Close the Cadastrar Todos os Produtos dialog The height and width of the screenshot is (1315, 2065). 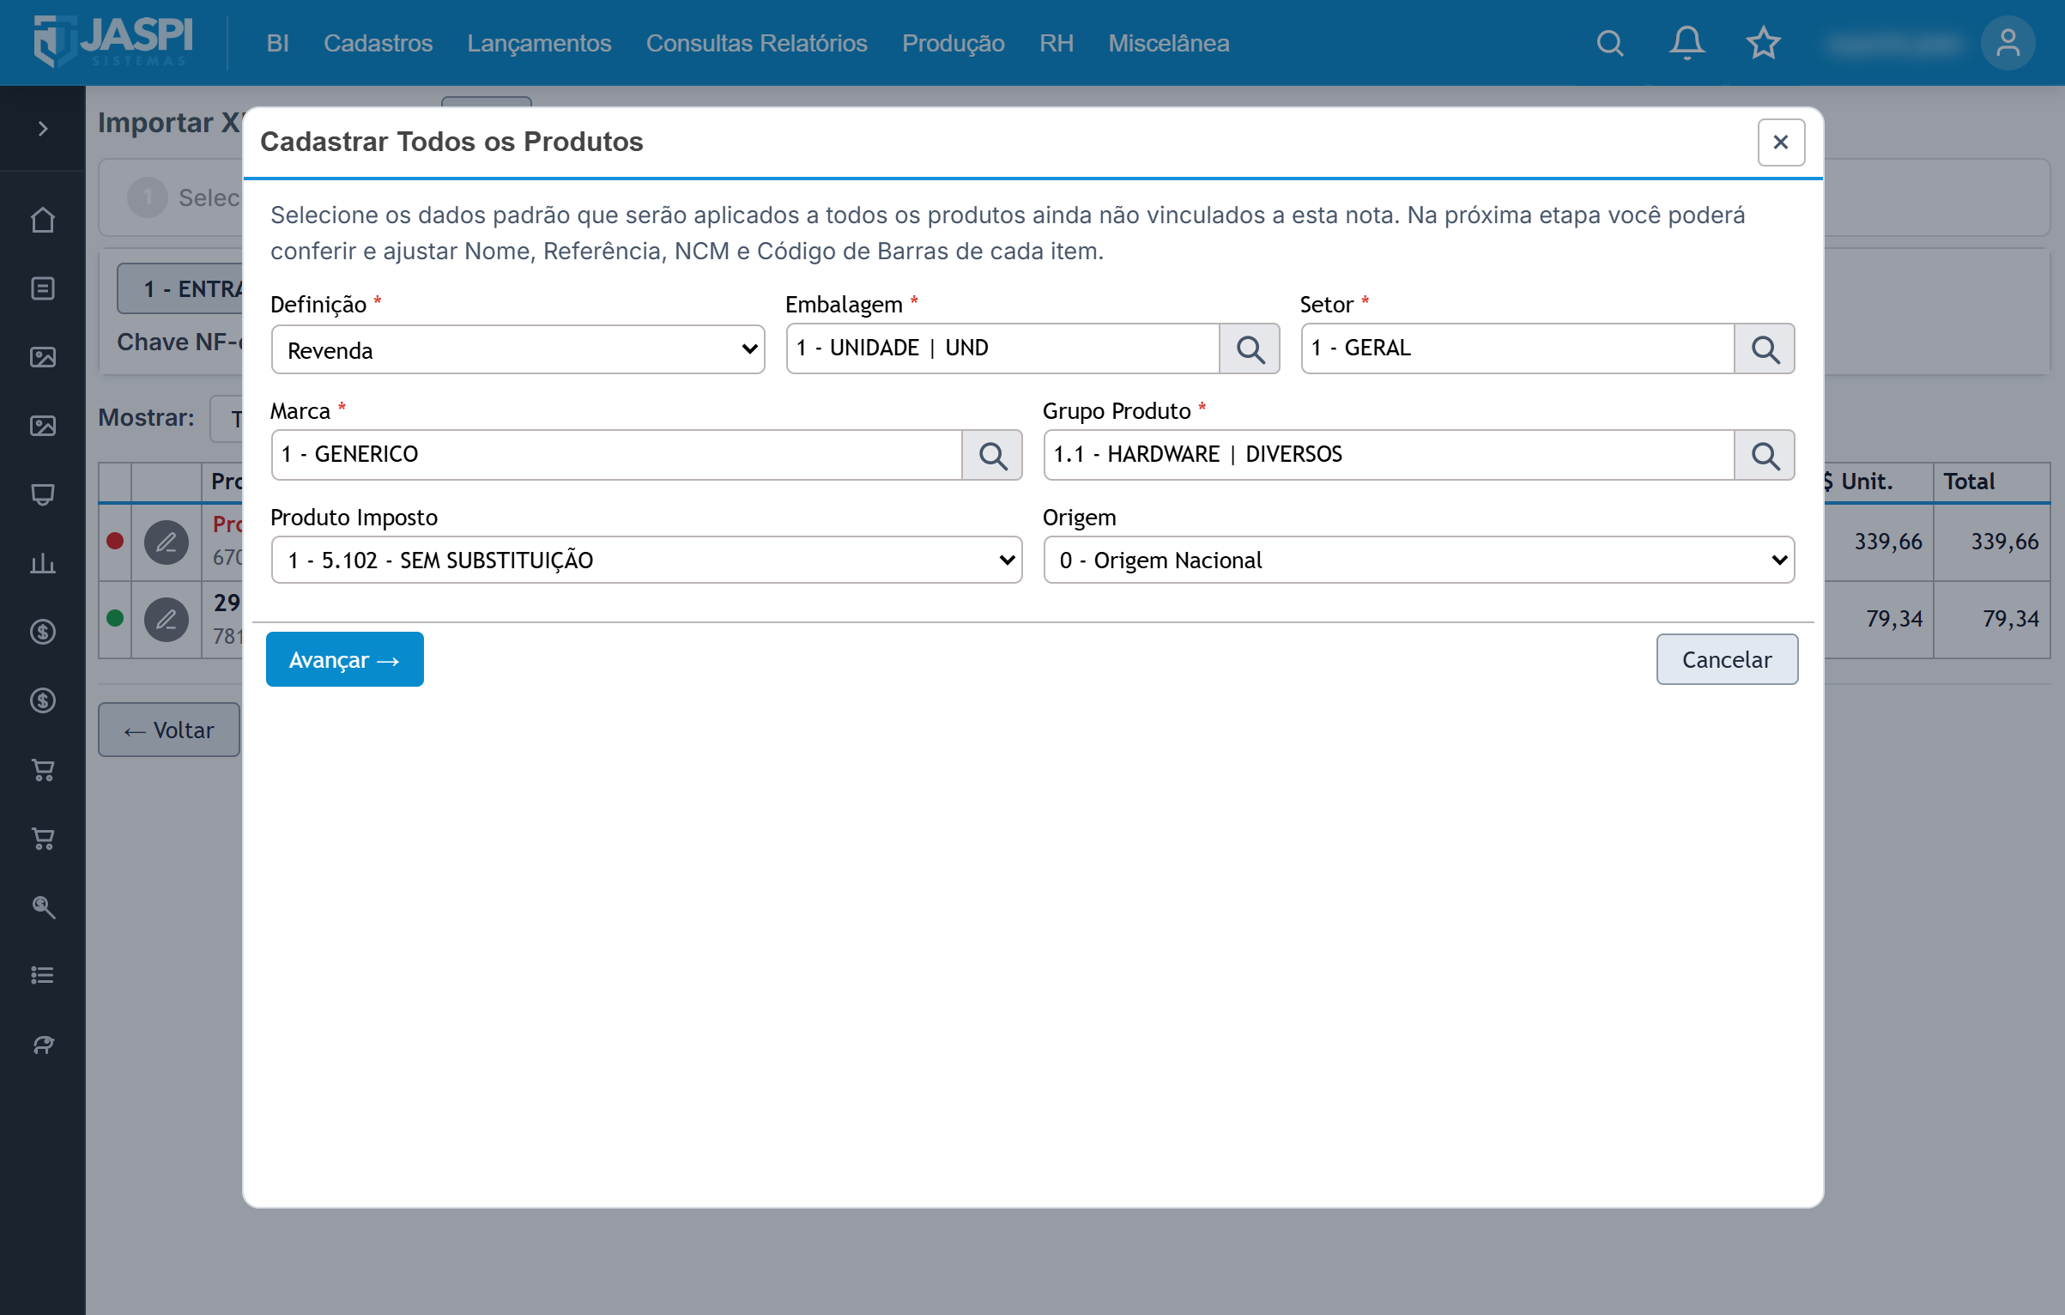pyautogui.click(x=1781, y=142)
